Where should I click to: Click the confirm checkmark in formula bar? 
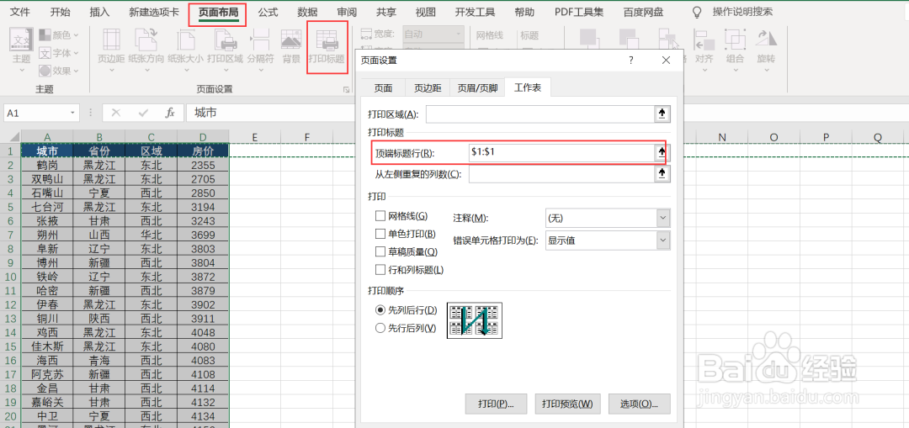point(143,113)
